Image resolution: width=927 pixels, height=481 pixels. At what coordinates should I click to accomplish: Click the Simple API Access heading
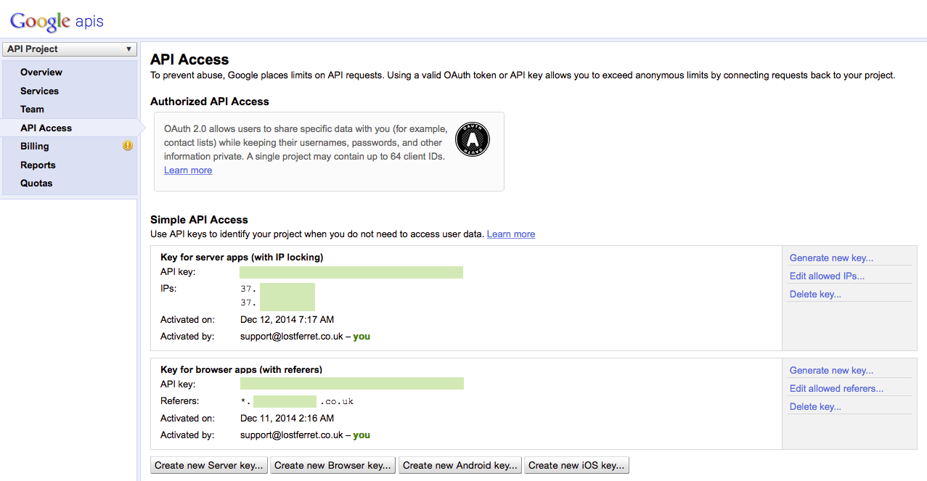point(199,219)
